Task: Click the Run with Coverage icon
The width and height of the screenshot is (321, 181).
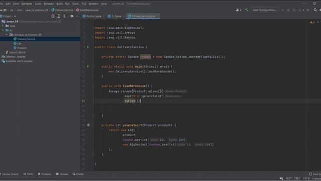Action: tap(294, 10)
